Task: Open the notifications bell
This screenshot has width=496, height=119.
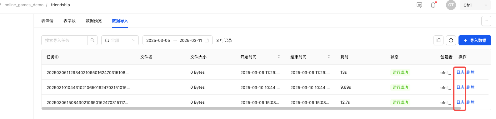Action: (433, 5)
